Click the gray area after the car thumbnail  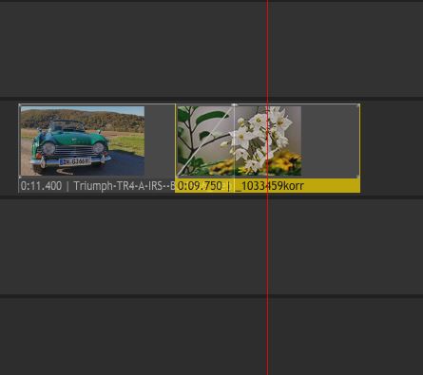pos(160,141)
